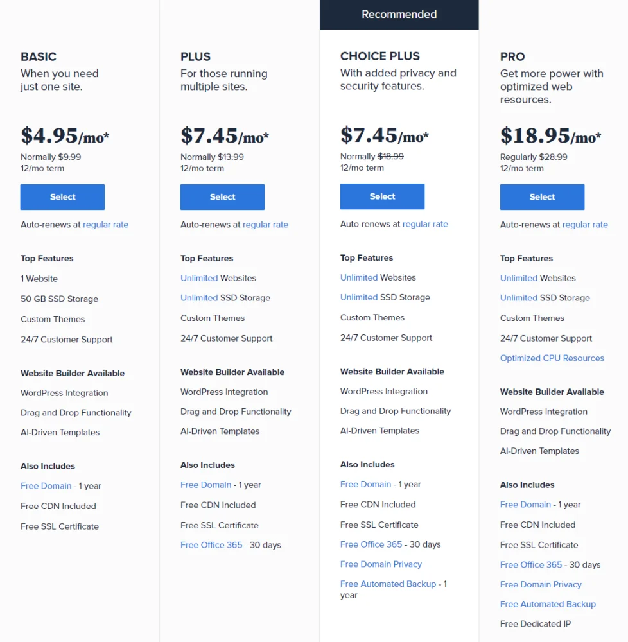
Task: Open regular rate link under Basic plan
Action: pyautogui.click(x=105, y=225)
